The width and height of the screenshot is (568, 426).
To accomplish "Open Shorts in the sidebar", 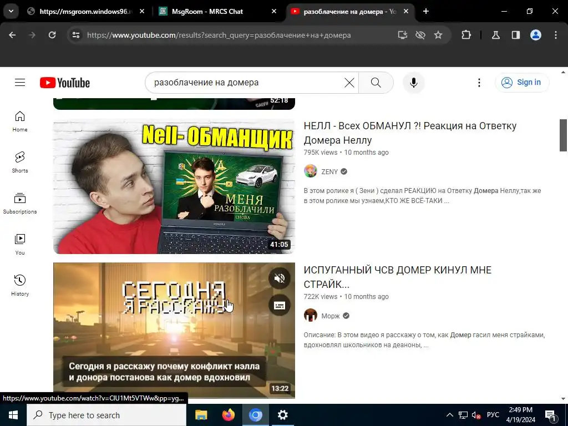I will click(x=20, y=163).
